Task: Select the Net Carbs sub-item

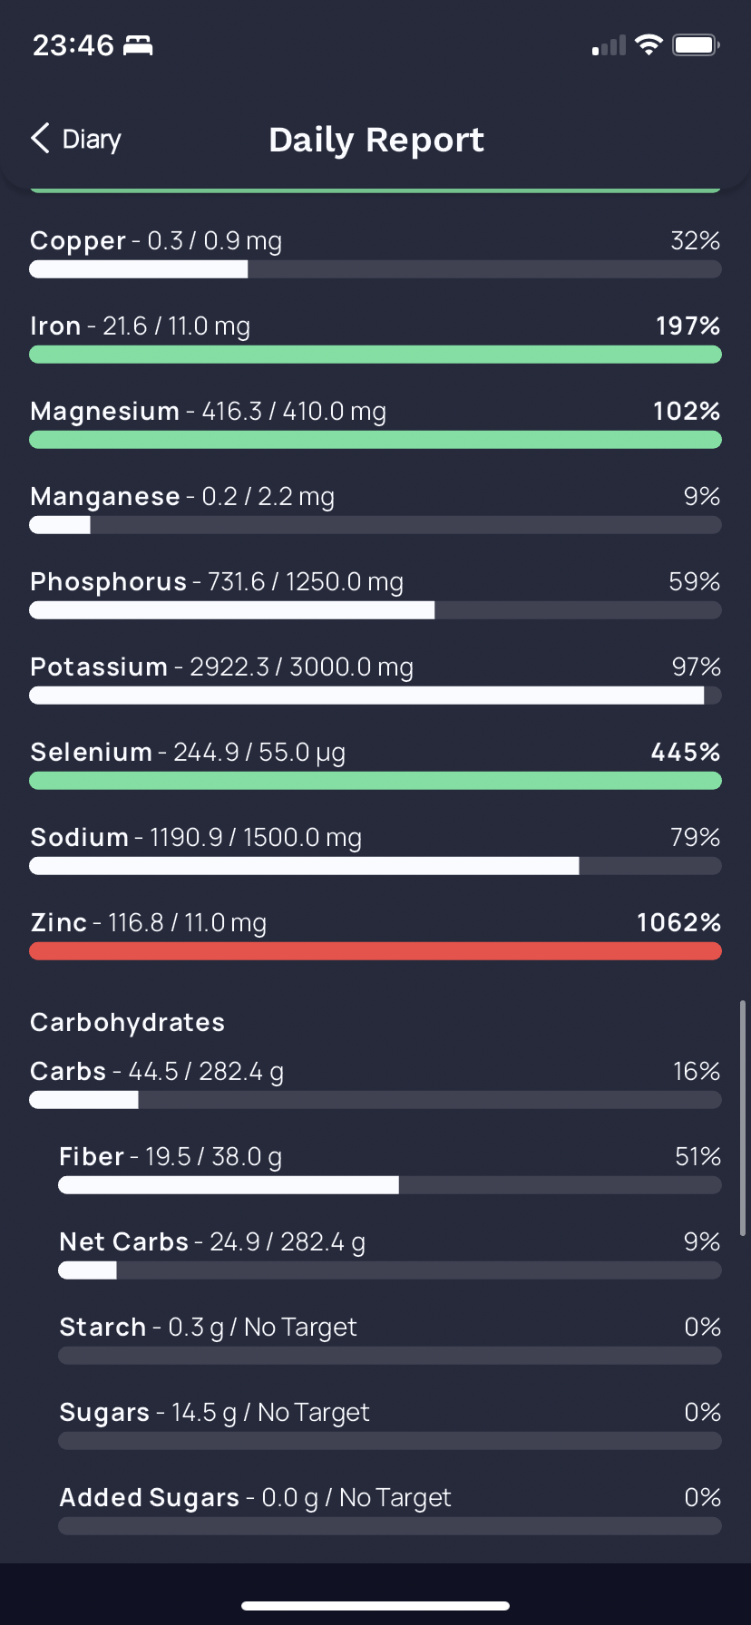Action: click(390, 1254)
